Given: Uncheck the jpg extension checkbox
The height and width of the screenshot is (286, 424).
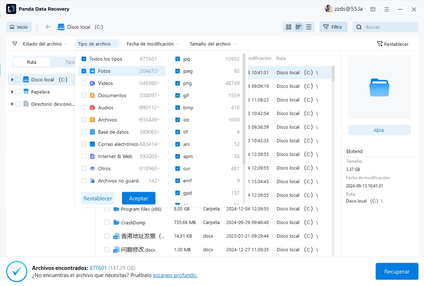Looking at the screenshot, I should 178,59.
